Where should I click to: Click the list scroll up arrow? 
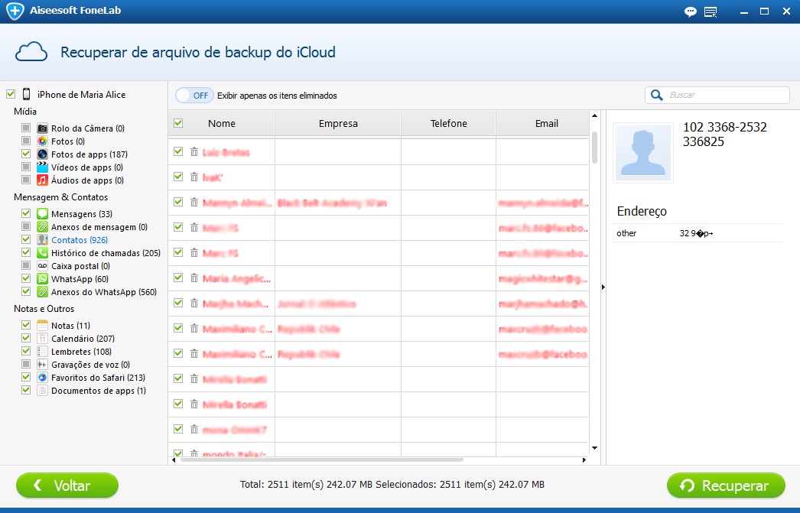[x=594, y=115]
